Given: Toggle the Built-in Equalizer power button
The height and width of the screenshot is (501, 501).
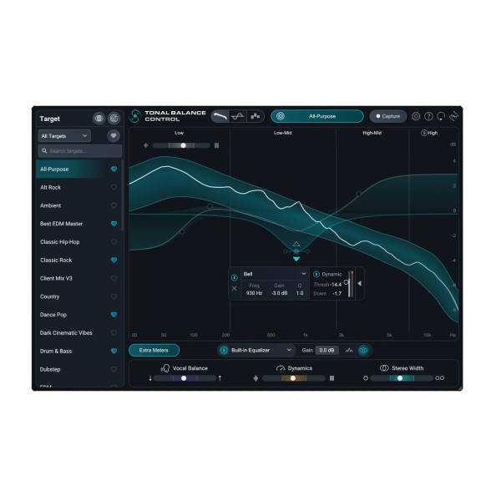Looking at the screenshot, I should click(x=225, y=351).
